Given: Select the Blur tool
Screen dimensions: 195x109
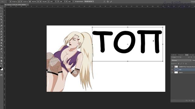Looking at the screenshot, I should [1, 43].
